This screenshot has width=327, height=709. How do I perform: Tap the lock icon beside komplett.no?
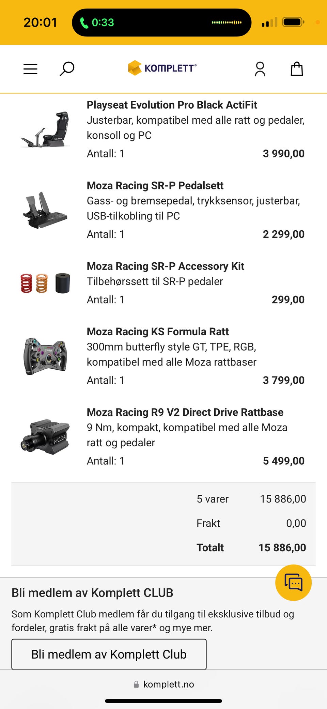136,684
